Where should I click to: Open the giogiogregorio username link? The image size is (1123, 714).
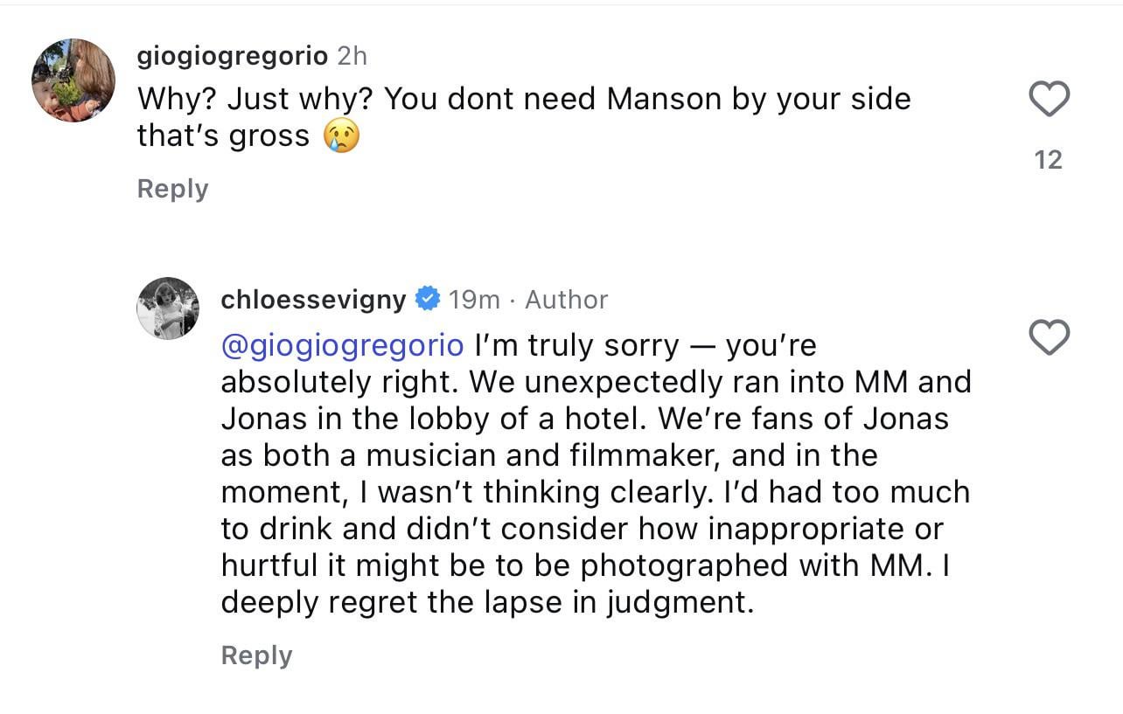(233, 57)
